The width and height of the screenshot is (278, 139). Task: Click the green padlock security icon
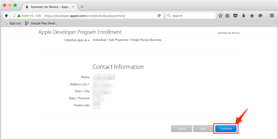click(x=19, y=16)
